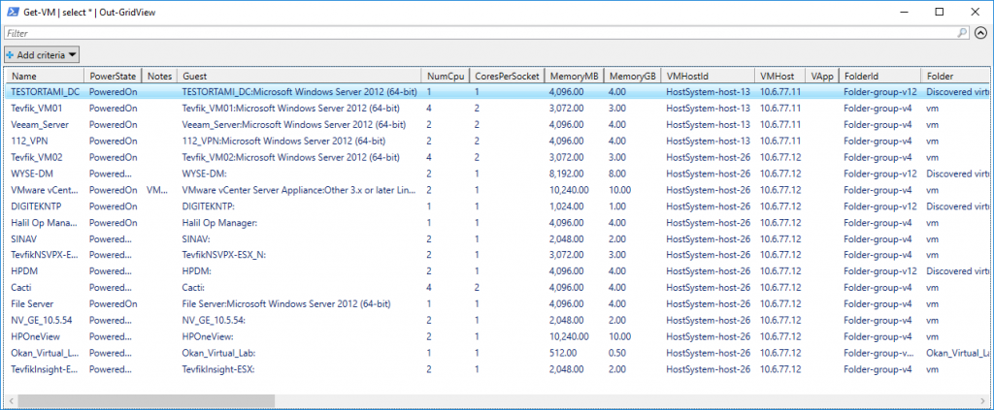Click the 0.50 MemoryGB value
The height and width of the screenshot is (410, 994).
[x=617, y=353]
